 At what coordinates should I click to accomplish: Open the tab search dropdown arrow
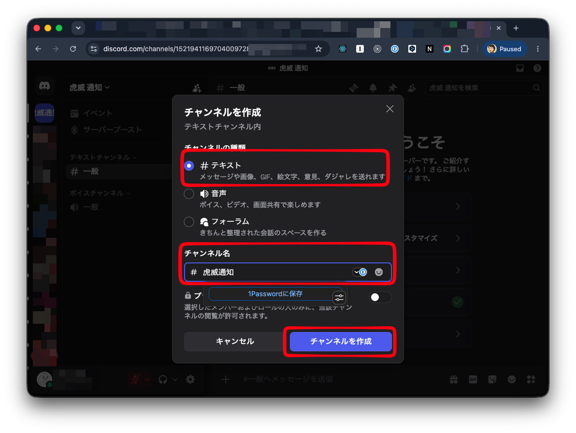tap(78, 28)
